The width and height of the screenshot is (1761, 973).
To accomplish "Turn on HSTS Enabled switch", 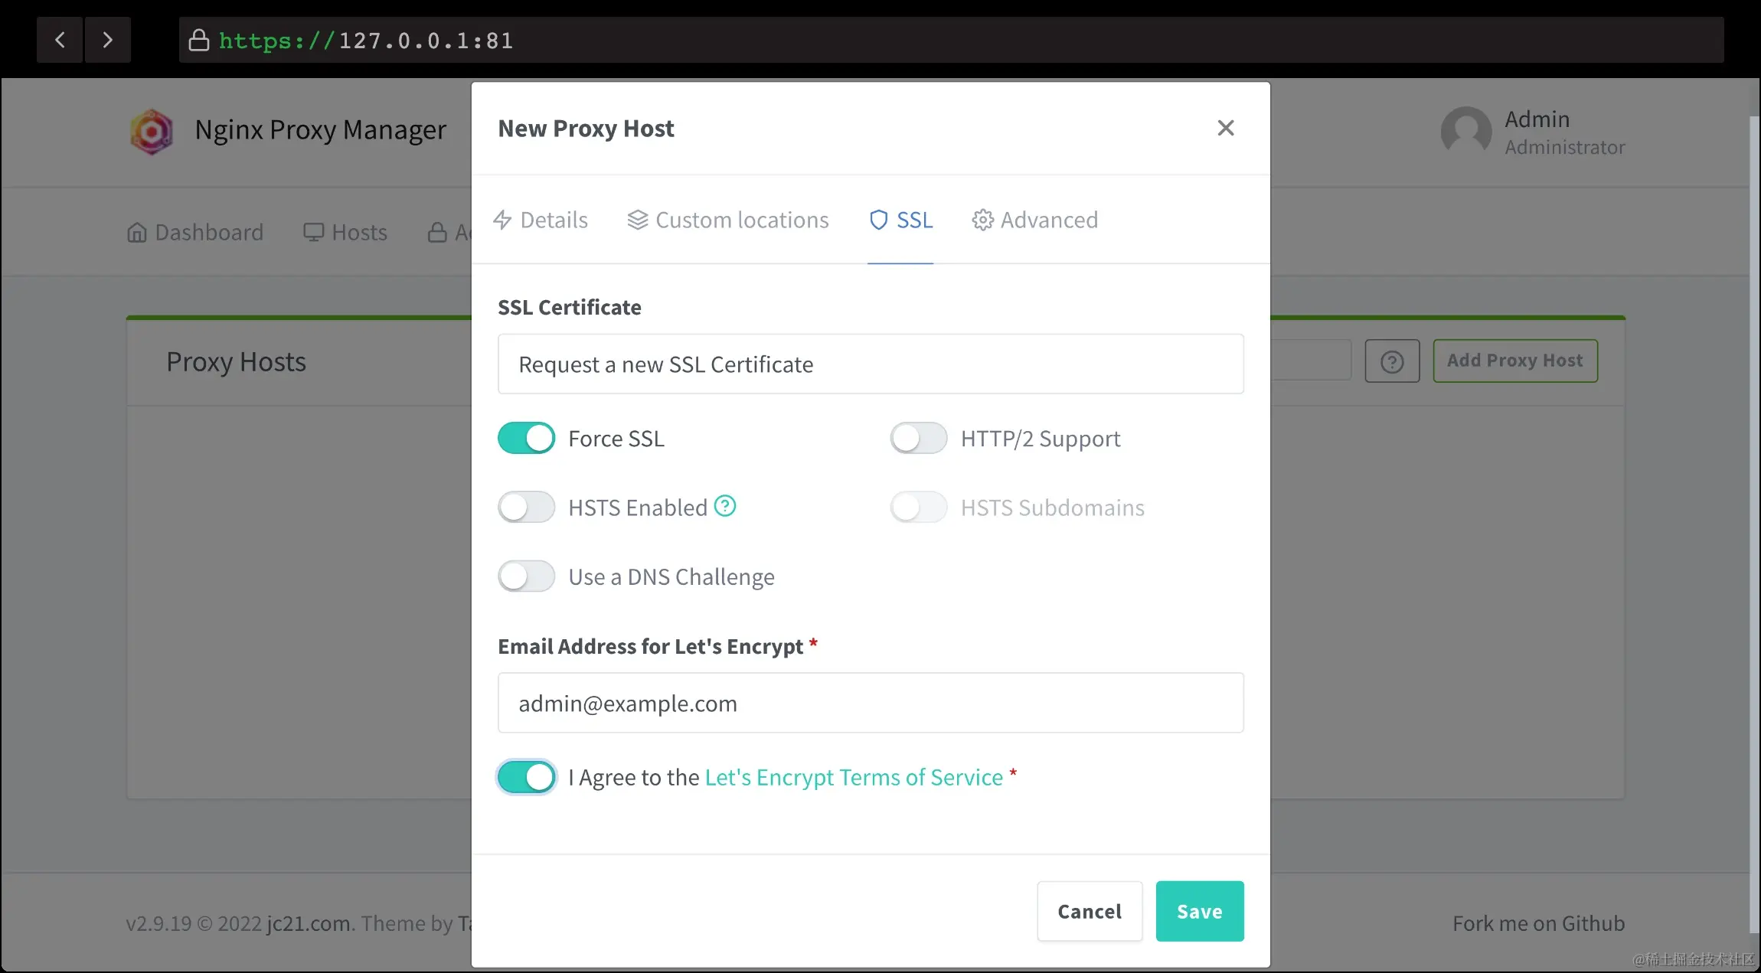I will coord(527,508).
